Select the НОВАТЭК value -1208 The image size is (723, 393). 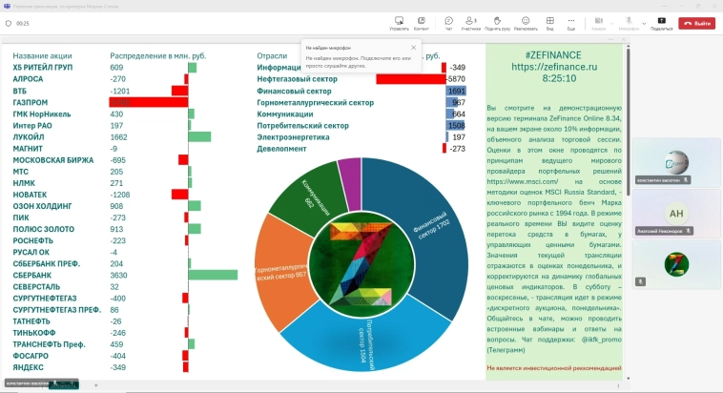tap(120, 195)
